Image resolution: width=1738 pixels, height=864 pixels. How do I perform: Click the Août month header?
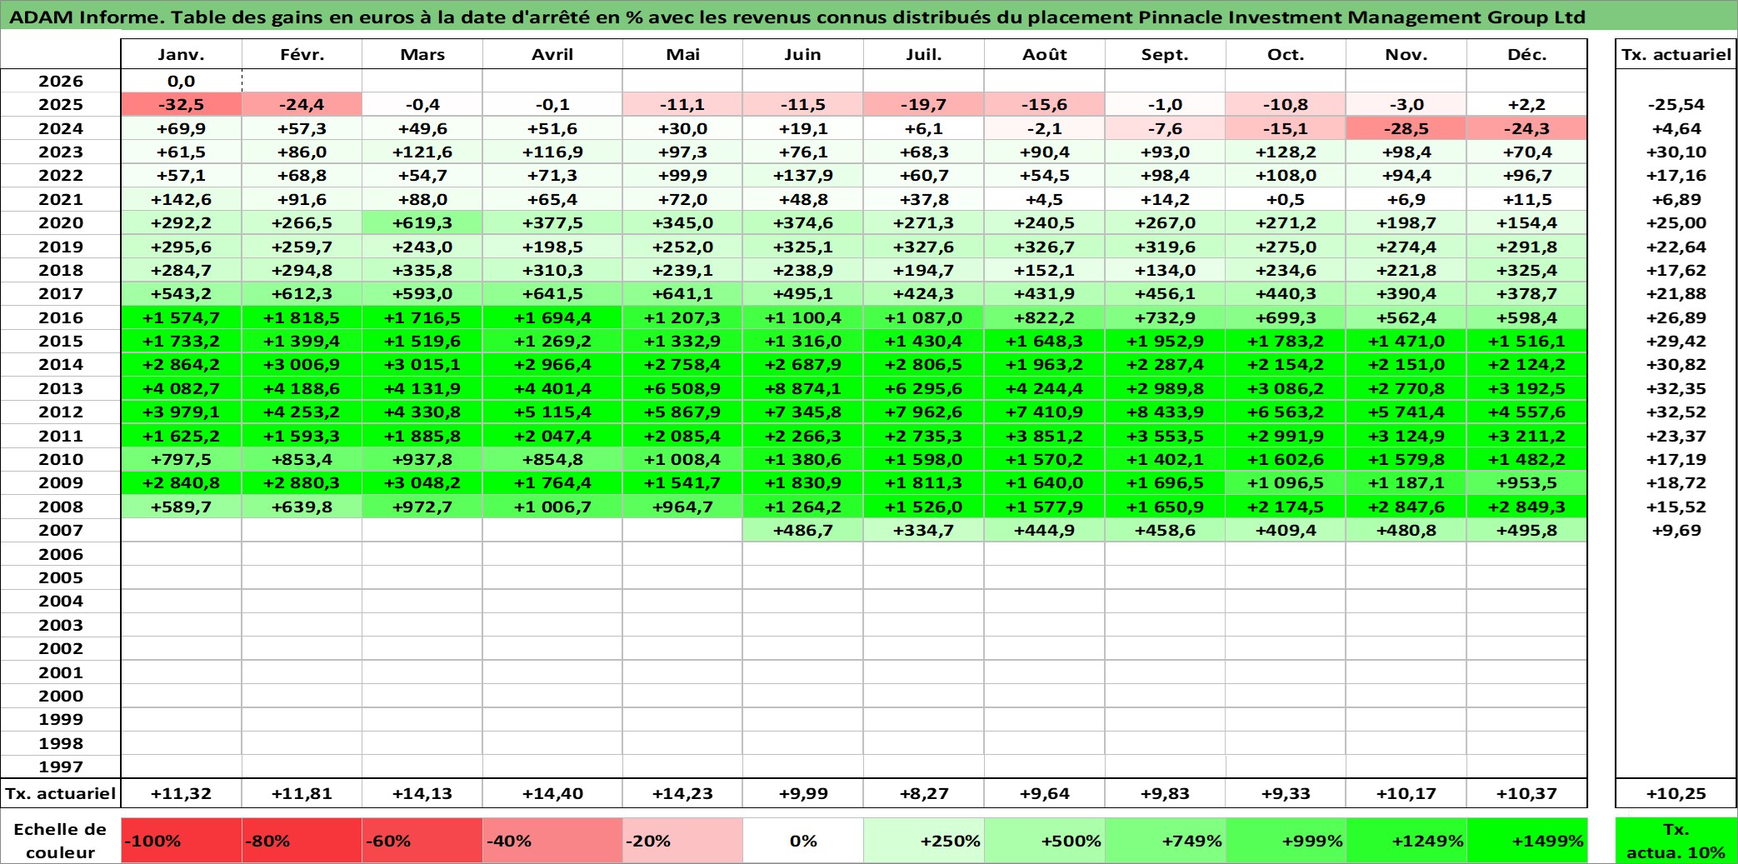tap(1045, 54)
